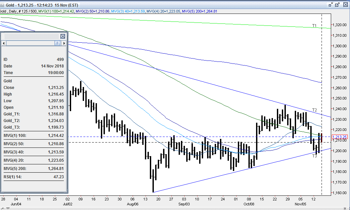Click the T3 trendline label
The image size is (350, 210).
click(x=314, y=156)
